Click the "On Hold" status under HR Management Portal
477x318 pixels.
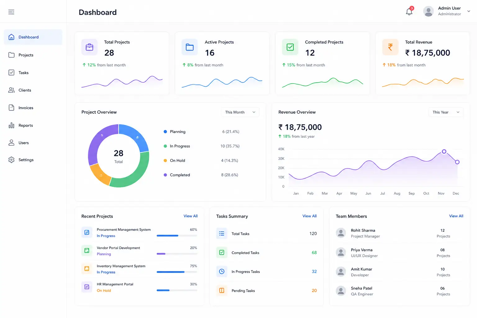[x=104, y=291]
